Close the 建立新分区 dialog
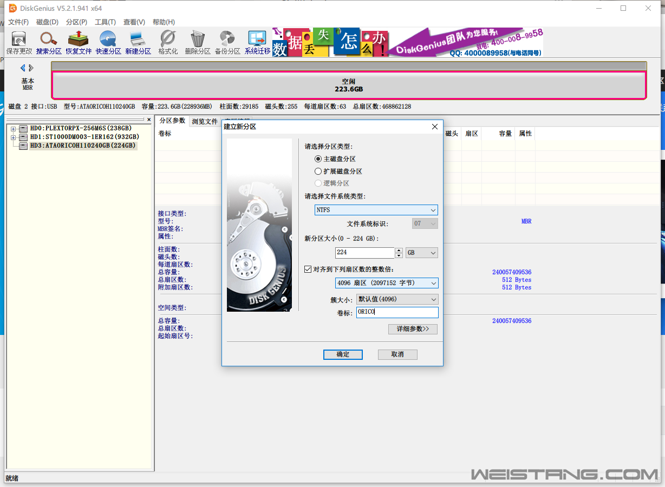The width and height of the screenshot is (665, 487). click(x=434, y=127)
